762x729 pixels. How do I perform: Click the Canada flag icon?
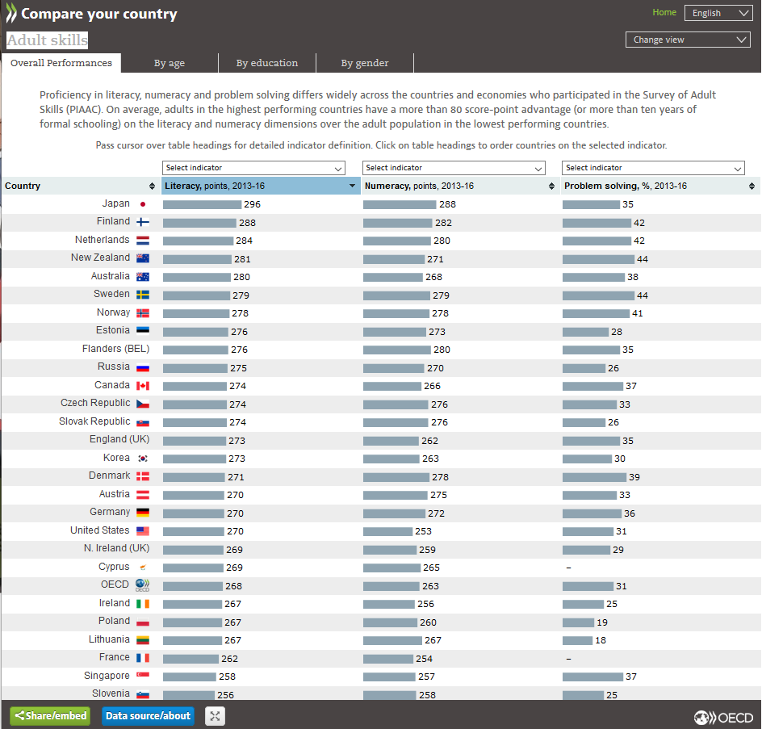coord(143,386)
